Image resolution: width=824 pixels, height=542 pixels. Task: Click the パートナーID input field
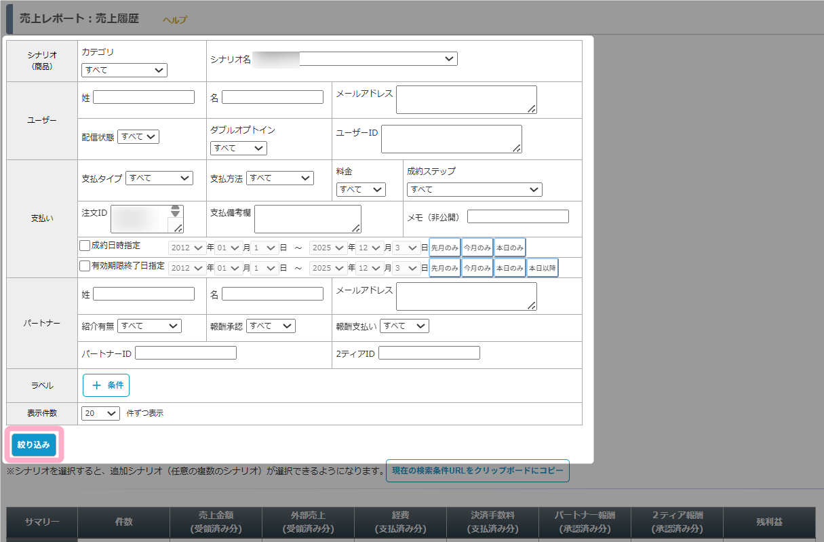[x=186, y=353]
